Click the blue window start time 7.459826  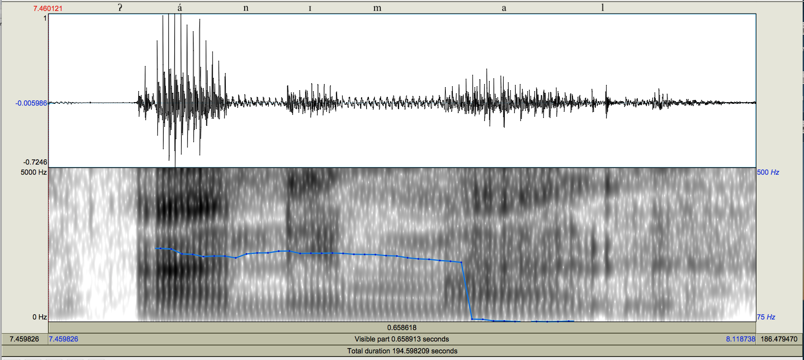(64, 339)
